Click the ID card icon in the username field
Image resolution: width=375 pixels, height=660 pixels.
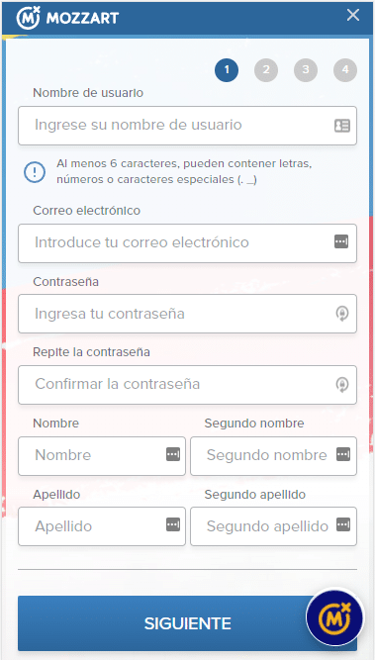click(342, 126)
